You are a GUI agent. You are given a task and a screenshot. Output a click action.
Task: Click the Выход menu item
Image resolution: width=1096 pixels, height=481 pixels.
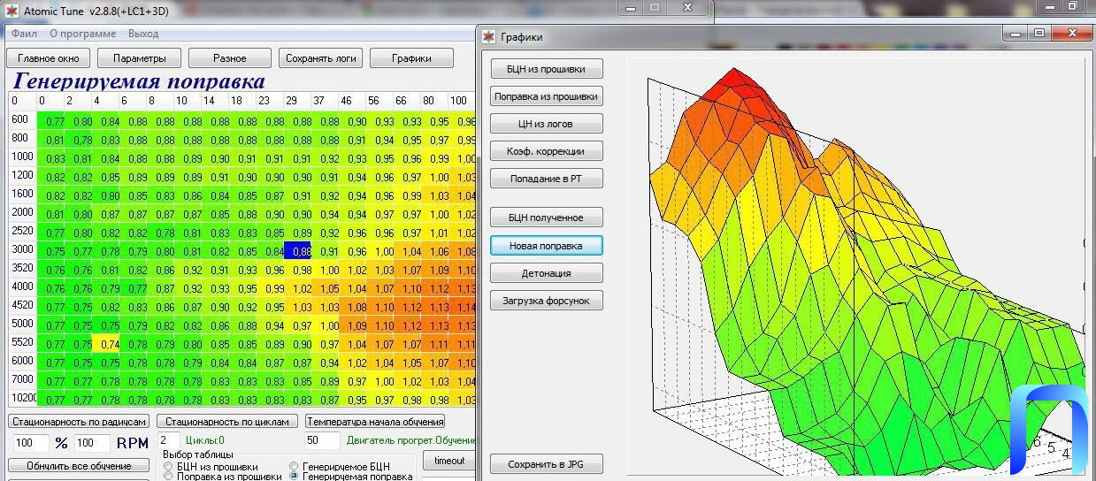pos(143,34)
